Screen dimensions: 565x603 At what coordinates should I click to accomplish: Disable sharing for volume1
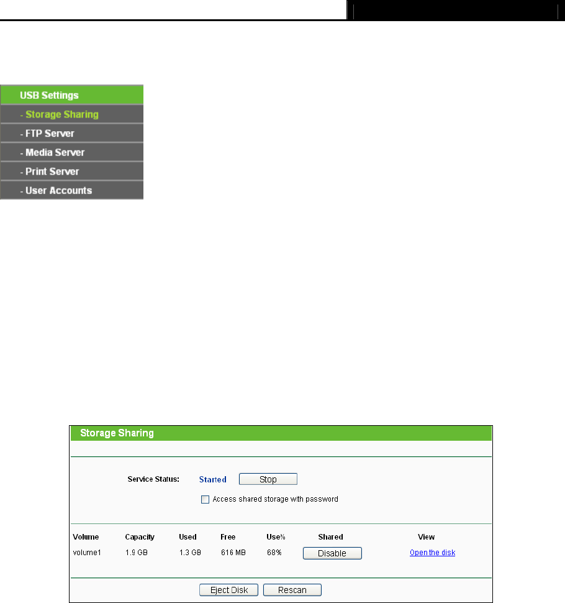[332, 553]
